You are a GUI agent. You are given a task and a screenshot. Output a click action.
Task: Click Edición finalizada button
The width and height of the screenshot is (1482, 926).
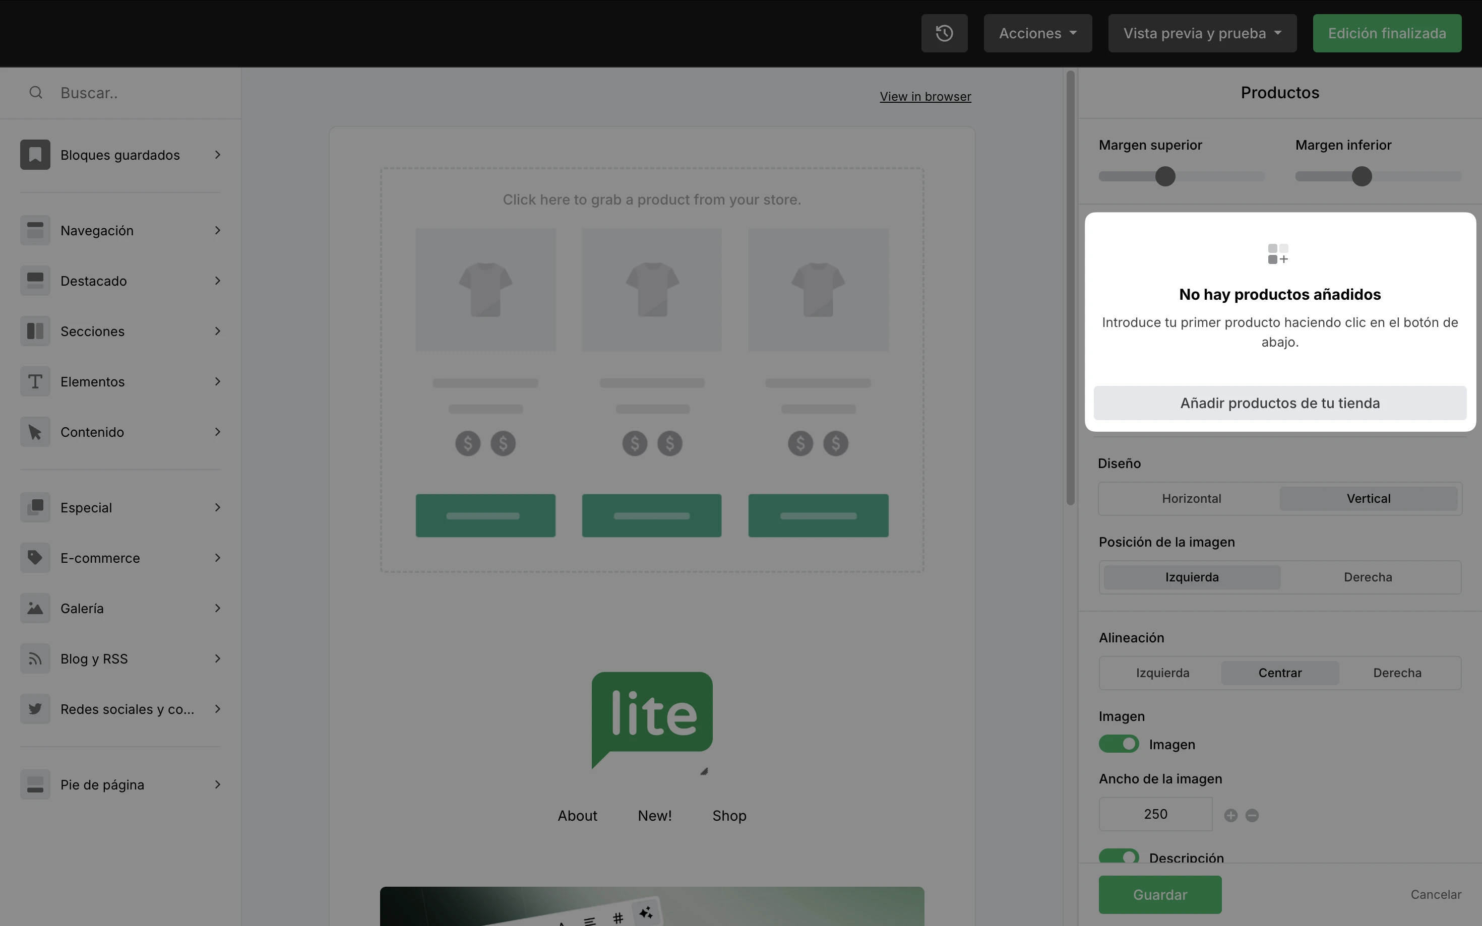coord(1386,33)
